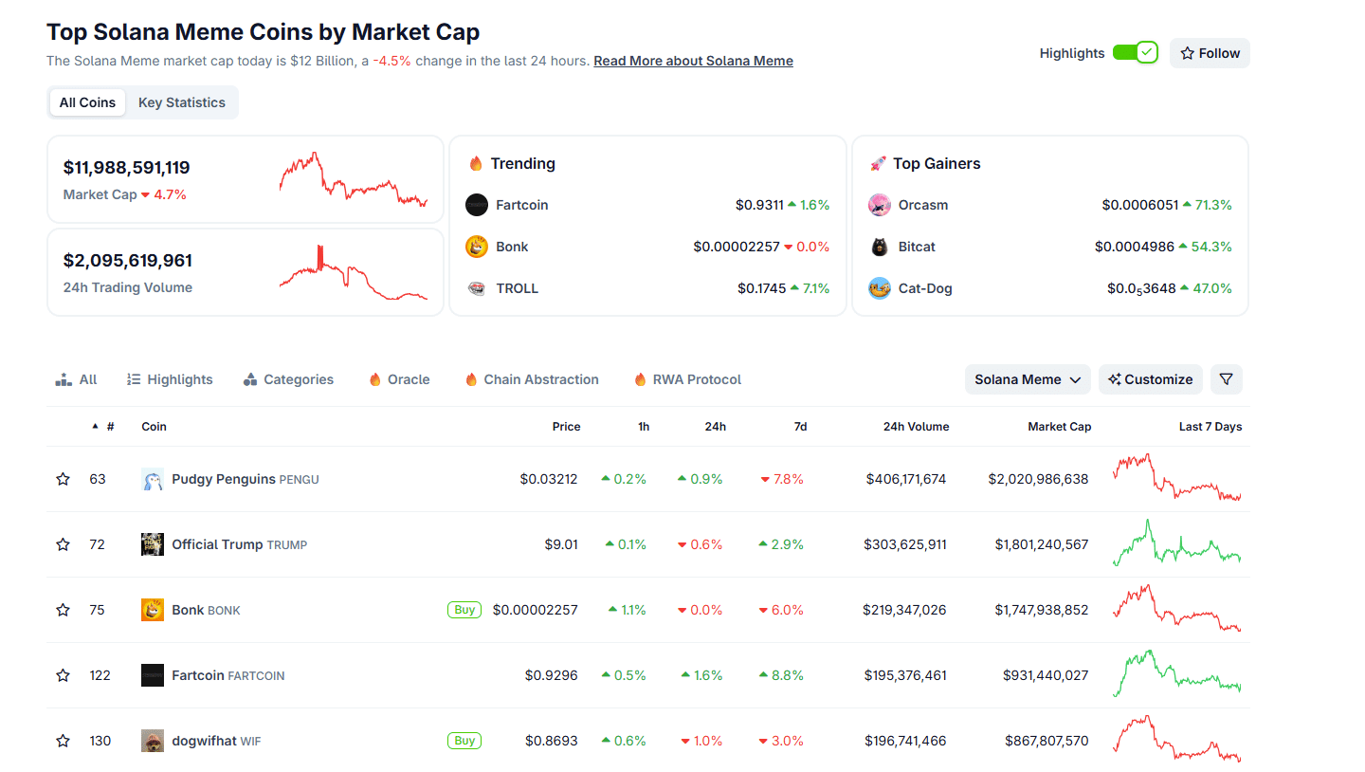Click the fire icon next to Trending
Image resolution: width=1365 pixels, height=772 pixels.
coord(474,162)
